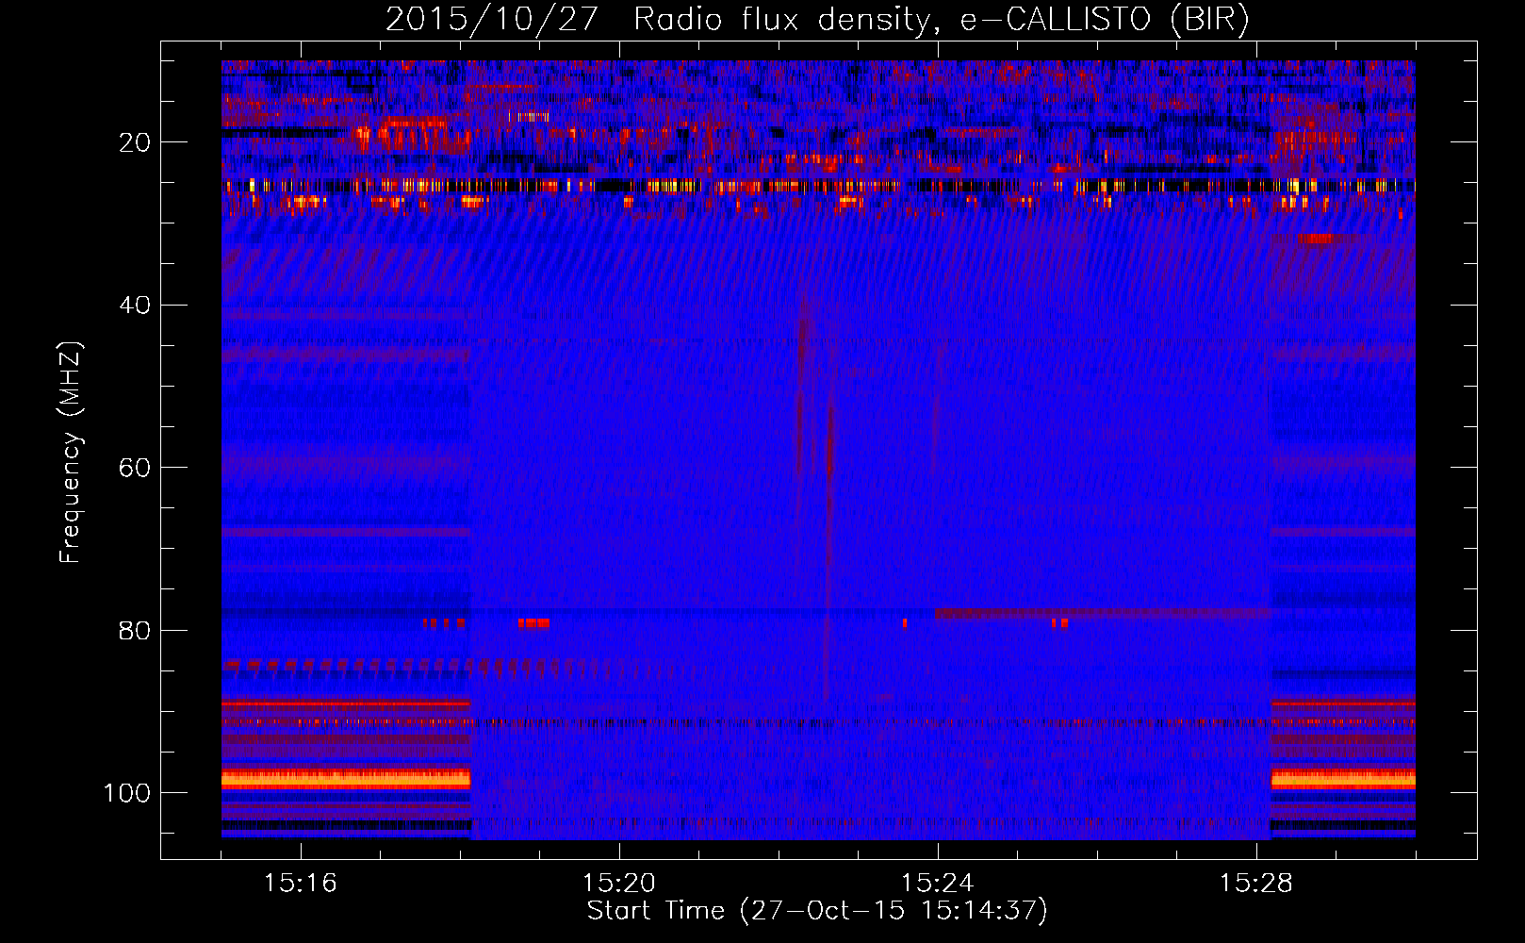Click the 100 MHz frequency tick label
This screenshot has height=943, width=1525.
(x=127, y=793)
